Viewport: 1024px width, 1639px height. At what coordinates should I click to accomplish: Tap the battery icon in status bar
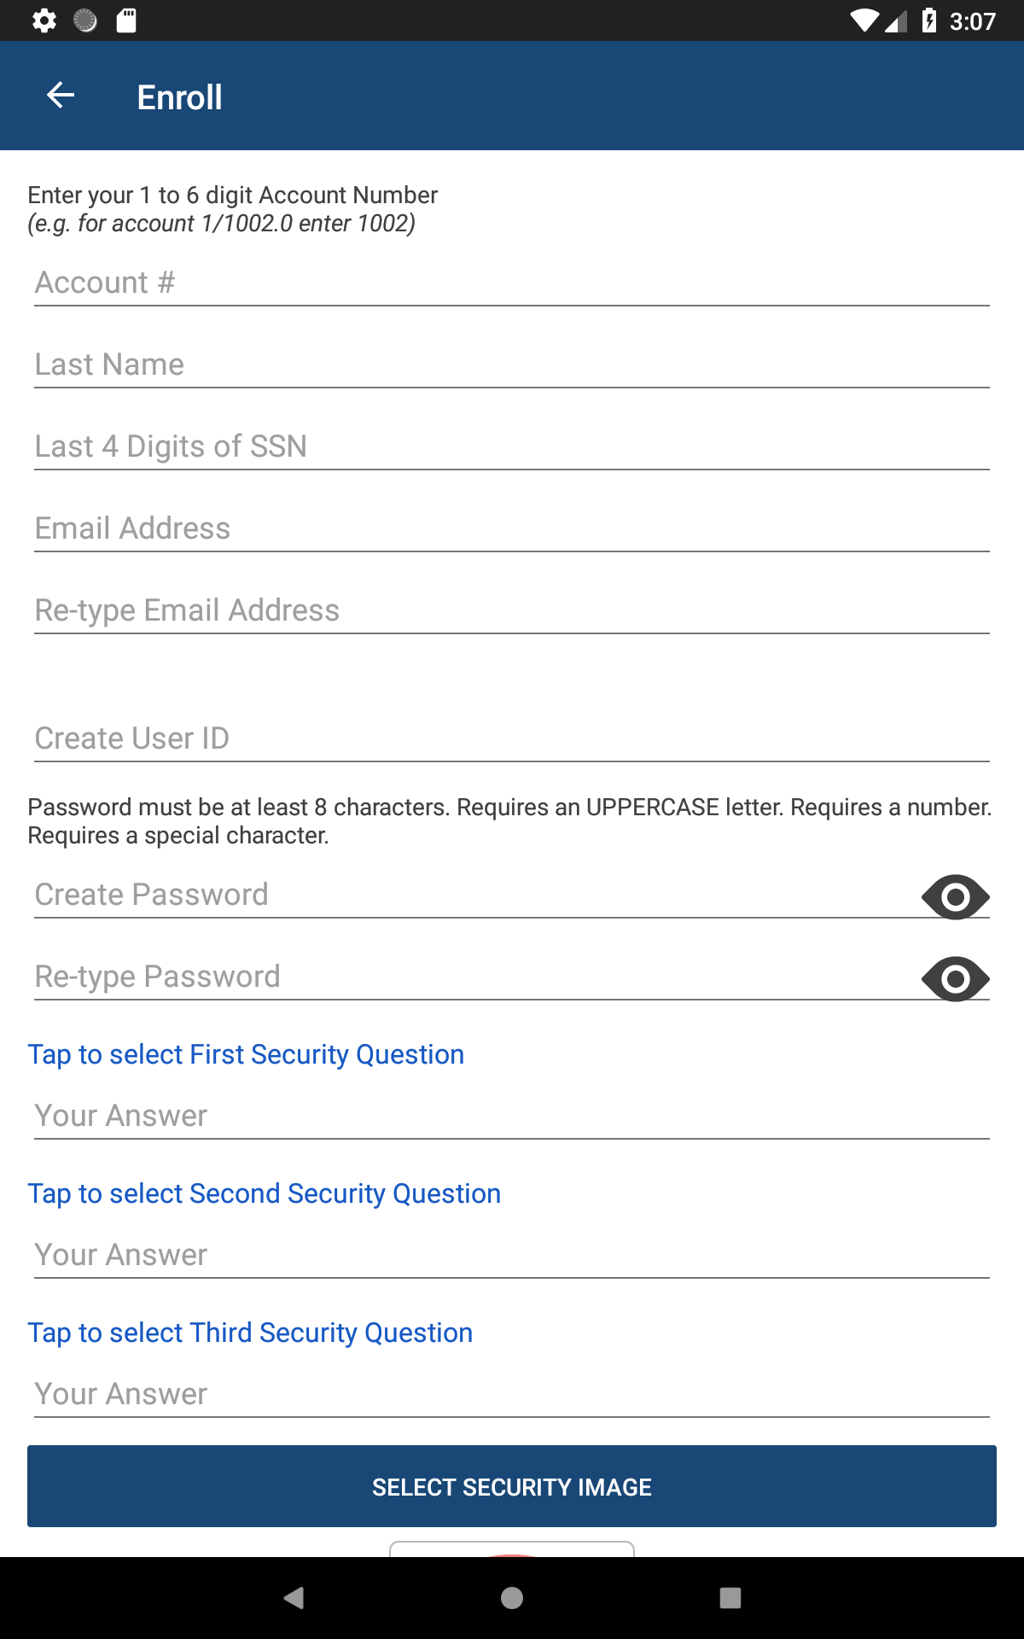(x=929, y=20)
